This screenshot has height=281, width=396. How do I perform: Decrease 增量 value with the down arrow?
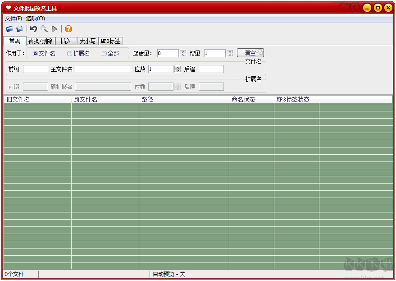coord(230,55)
